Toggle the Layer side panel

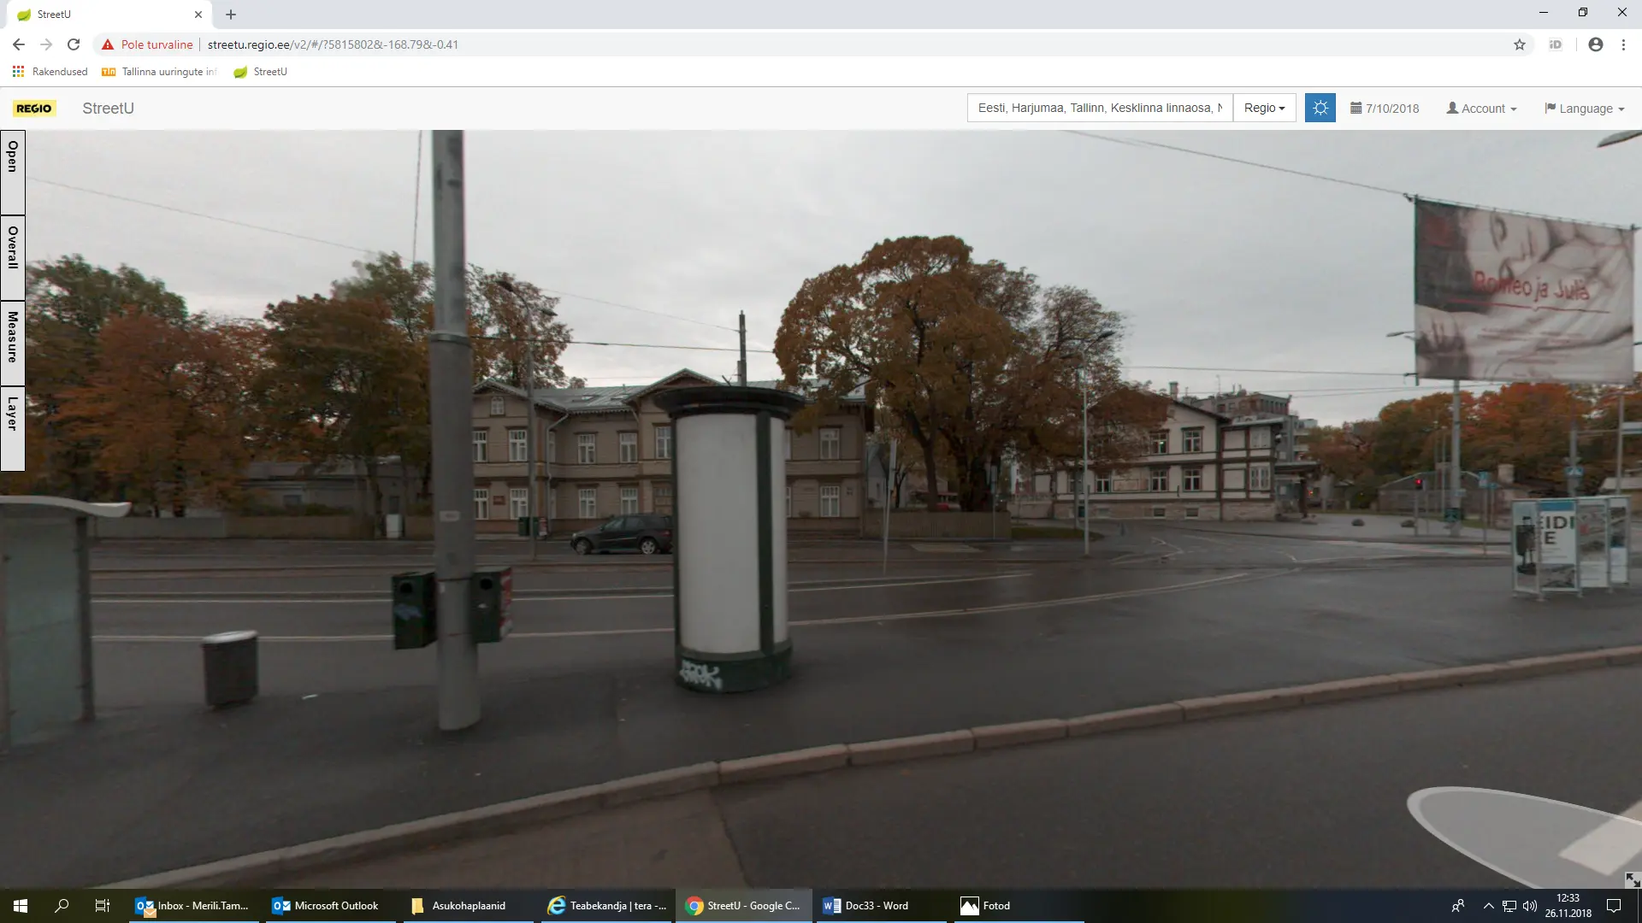click(x=13, y=428)
